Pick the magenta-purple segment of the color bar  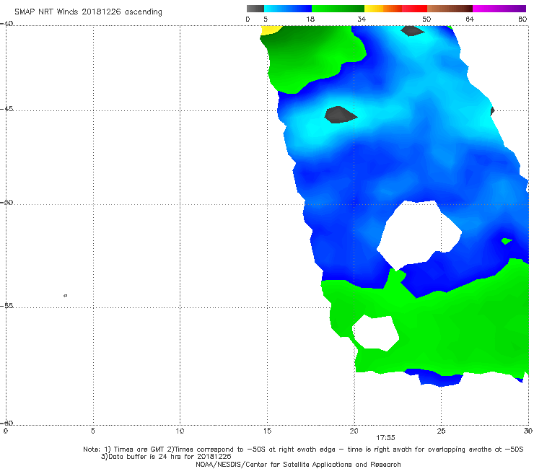pyautogui.click(x=499, y=9)
